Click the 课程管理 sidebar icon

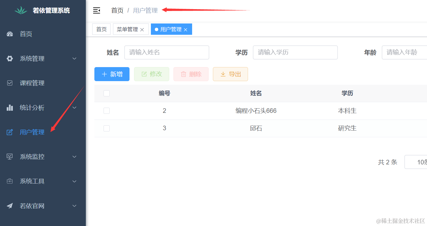10,83
